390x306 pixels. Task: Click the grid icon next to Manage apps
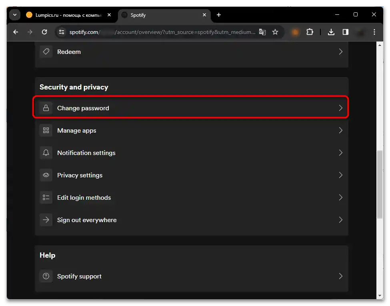tap(46, 130)
